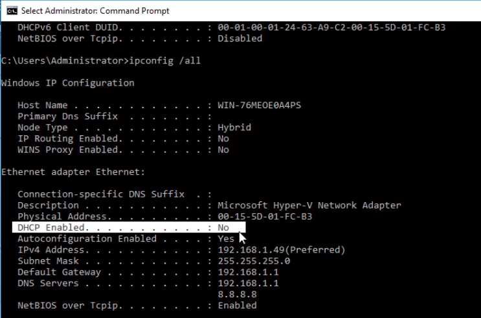
Task: Click the Command Prompt icon in title bar
Action: pyautogui.click(x=12, y=11)
